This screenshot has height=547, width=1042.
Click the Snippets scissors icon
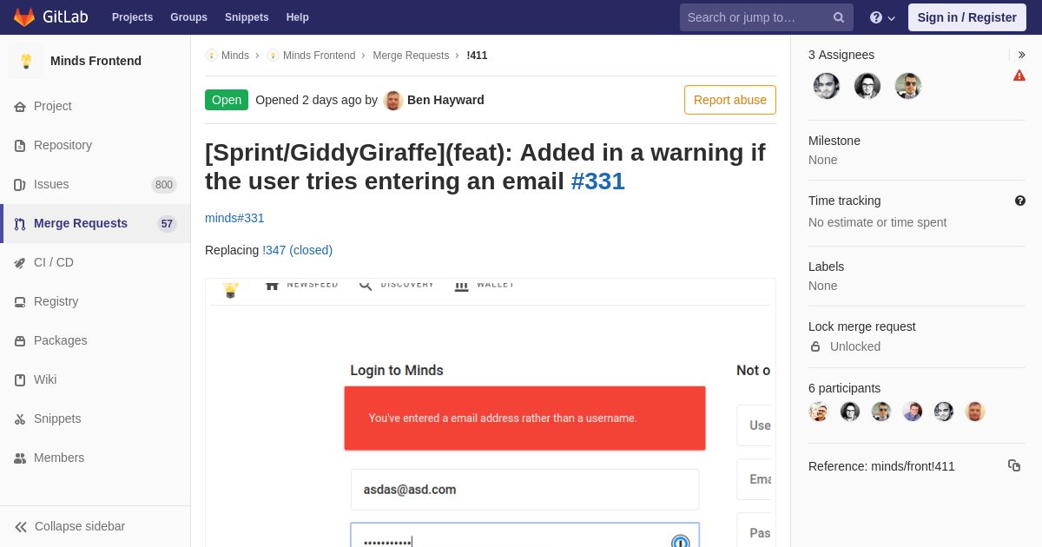point(20,418)
